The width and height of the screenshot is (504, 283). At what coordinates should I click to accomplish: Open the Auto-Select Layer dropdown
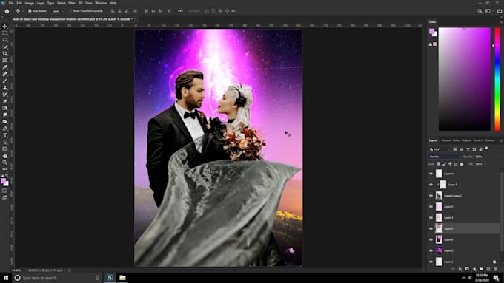[x=58, y=11]
